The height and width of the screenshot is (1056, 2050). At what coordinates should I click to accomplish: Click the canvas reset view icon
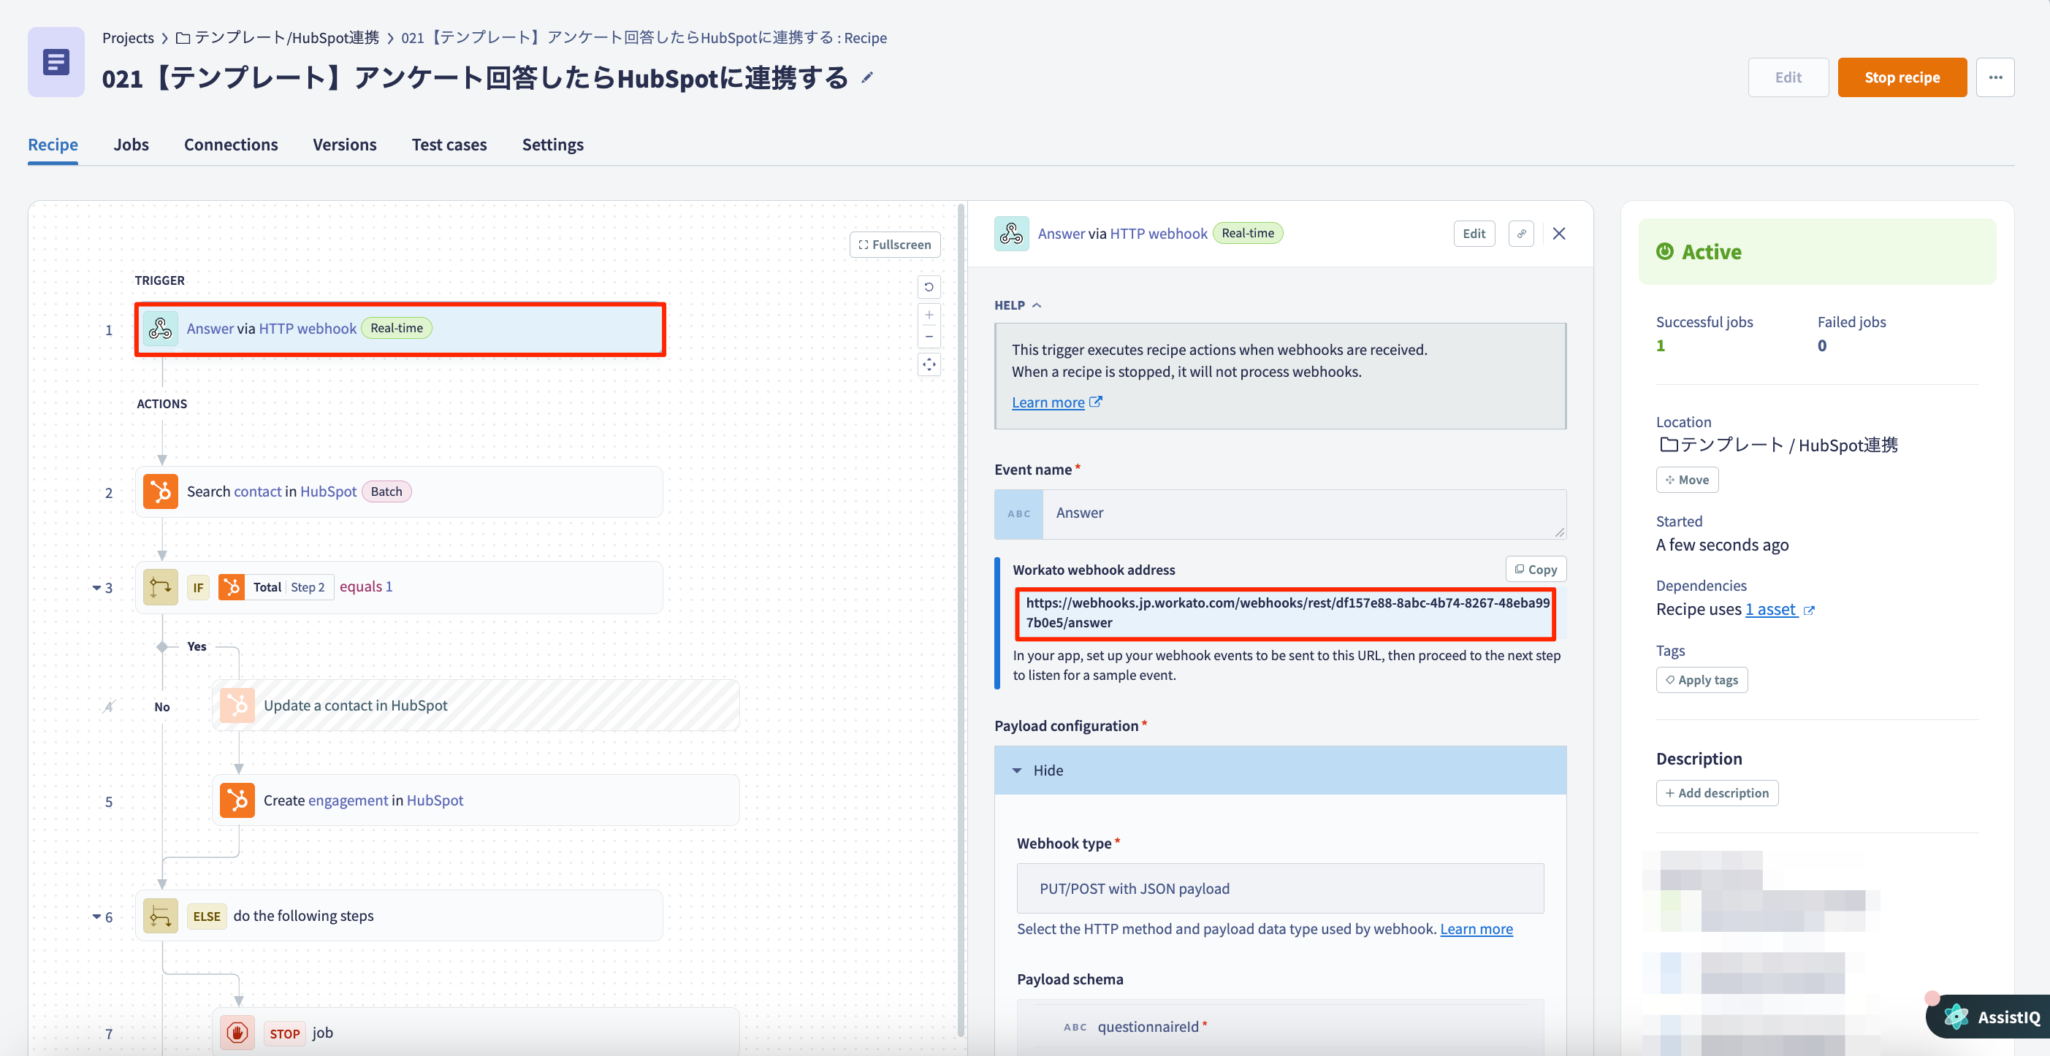[x=929, y=286]
